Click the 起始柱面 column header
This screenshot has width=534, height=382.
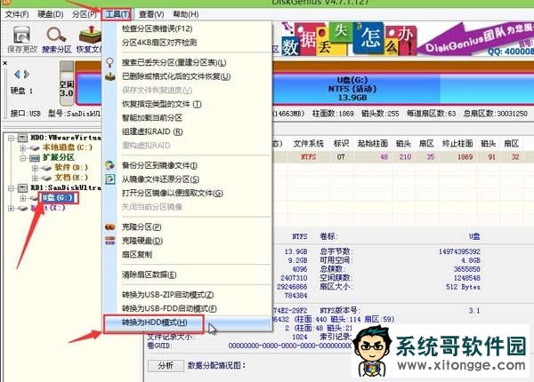[373, 143]
